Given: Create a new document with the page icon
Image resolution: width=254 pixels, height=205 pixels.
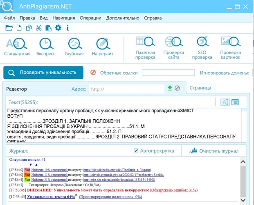Looking at the screenshot, I should (19, 28).
